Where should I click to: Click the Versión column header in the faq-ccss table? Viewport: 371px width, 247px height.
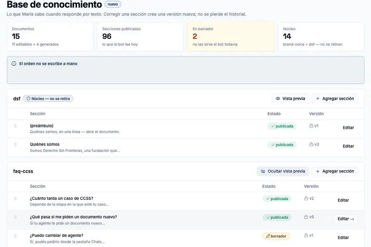coord(311,186)
